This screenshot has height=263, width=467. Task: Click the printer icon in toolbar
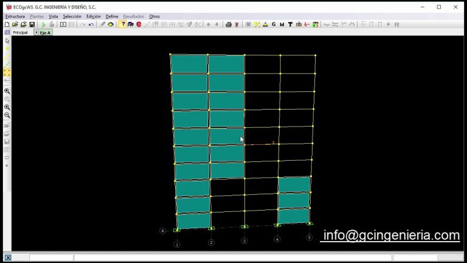pyautogui.click(x=228, y=24)
